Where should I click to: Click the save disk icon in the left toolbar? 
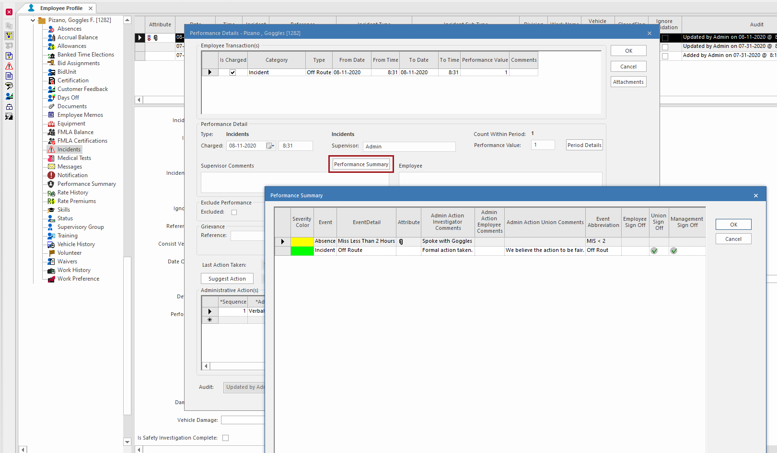pyautogui.click(x=9, y=116)
